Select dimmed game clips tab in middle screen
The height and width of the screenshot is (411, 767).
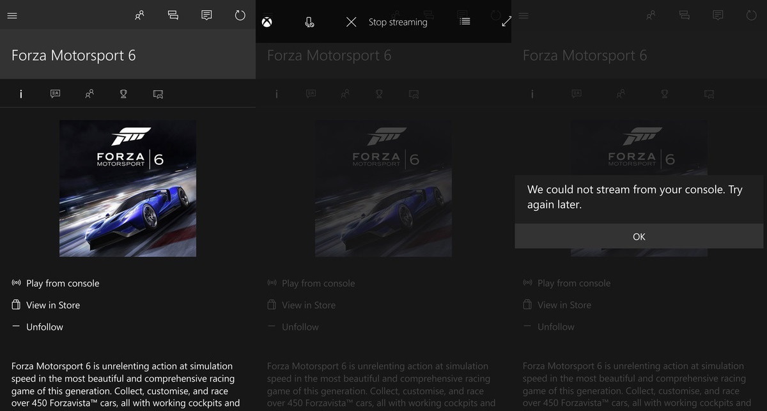414,94
